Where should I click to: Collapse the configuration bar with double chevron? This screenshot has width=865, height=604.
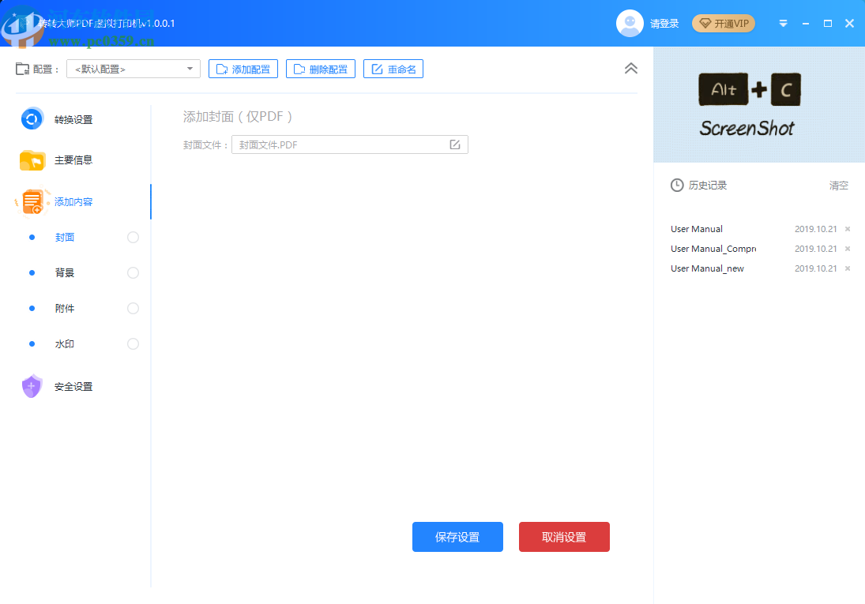tap(630, 69)
